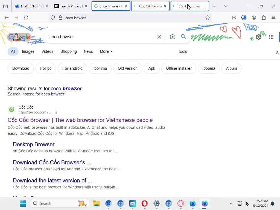Filter by the Ibomma chip
Viewport: 280px width, 210px height.
pyautogui.click(x=100, y=68)
